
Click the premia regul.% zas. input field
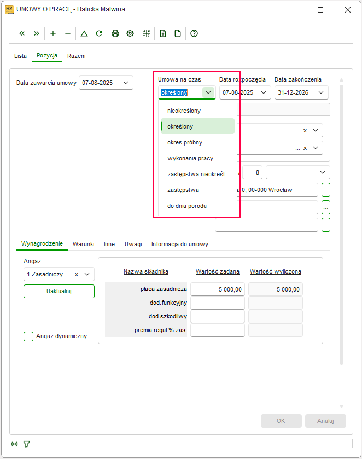coord(218,330)
